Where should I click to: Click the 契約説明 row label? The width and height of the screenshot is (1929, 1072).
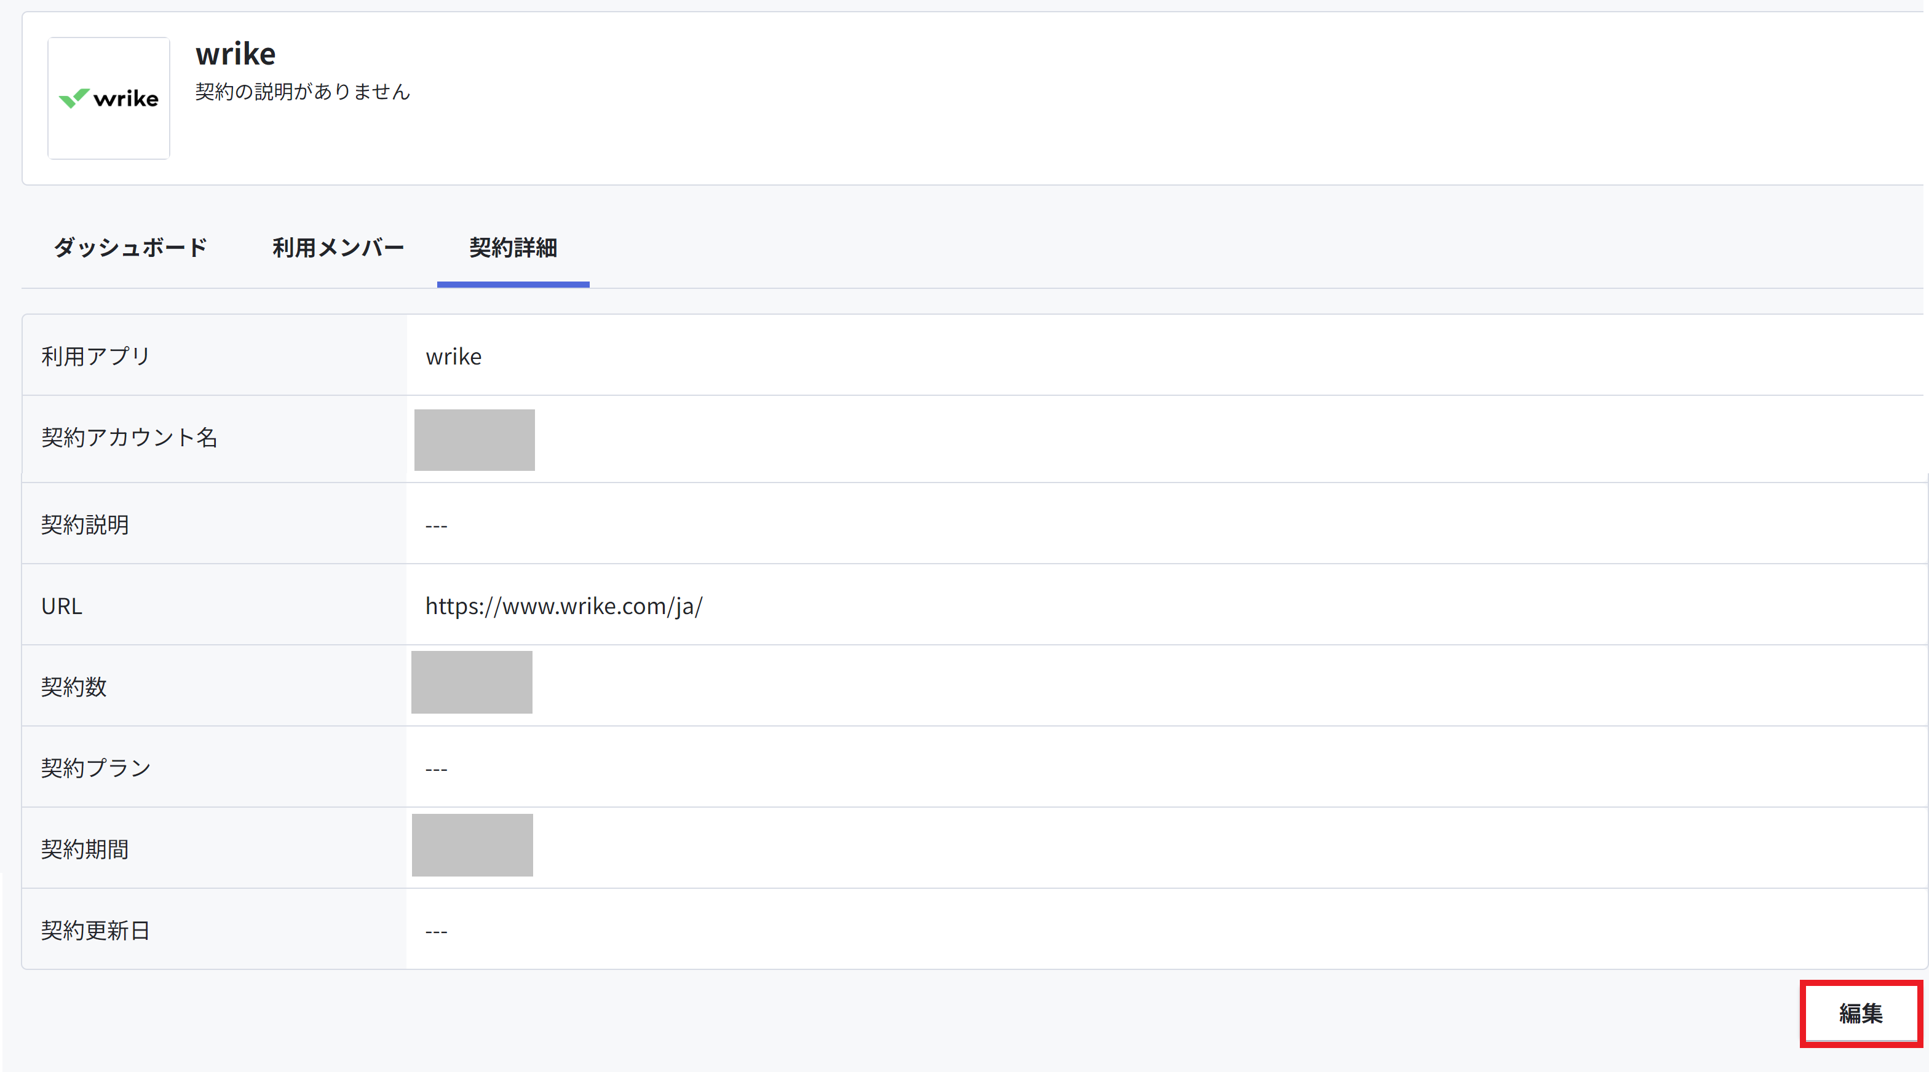[85, 525]
